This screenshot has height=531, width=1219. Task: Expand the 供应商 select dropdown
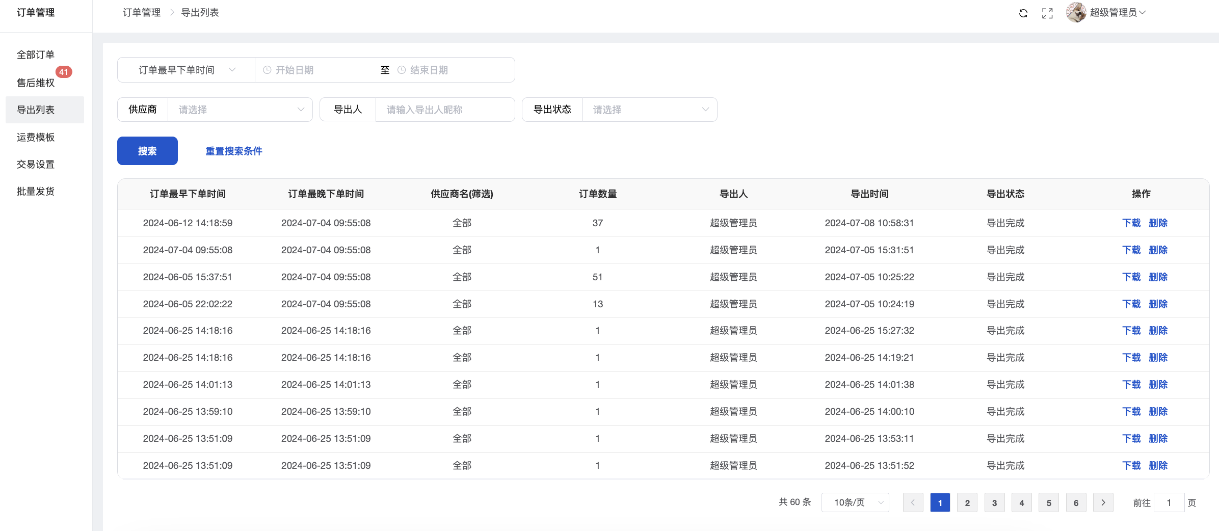coord(240,110)
